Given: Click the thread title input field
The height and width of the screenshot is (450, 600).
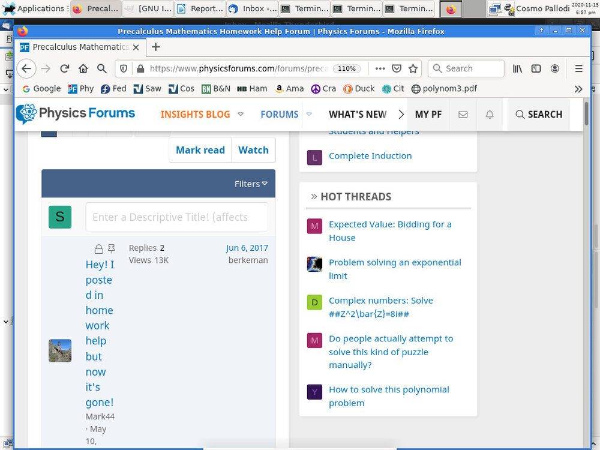Looking at the screenshot, I should 176,217.
